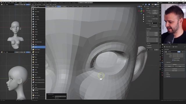This screenshot has height=104, width=186.
Task: Select the highlighted Grab brush tool
Action: click(38, 47)
